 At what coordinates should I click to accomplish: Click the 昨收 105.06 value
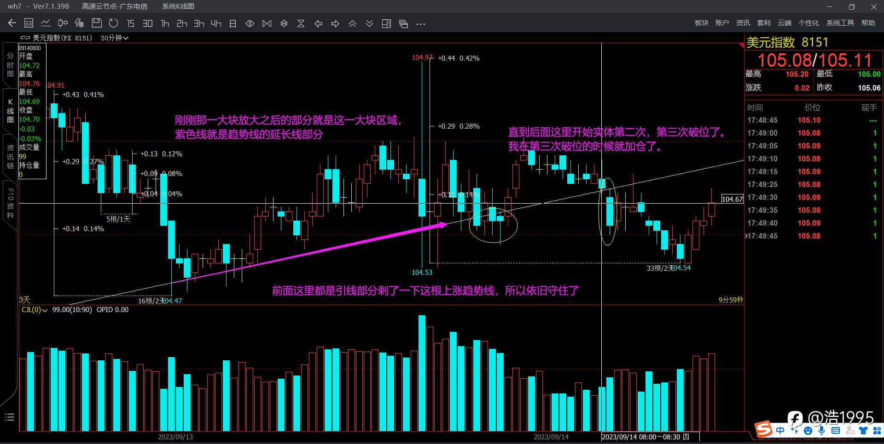point(869,88)
